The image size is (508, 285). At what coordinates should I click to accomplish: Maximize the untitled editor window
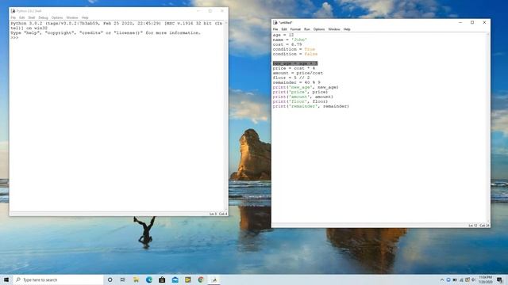click(x=472, y=22)
